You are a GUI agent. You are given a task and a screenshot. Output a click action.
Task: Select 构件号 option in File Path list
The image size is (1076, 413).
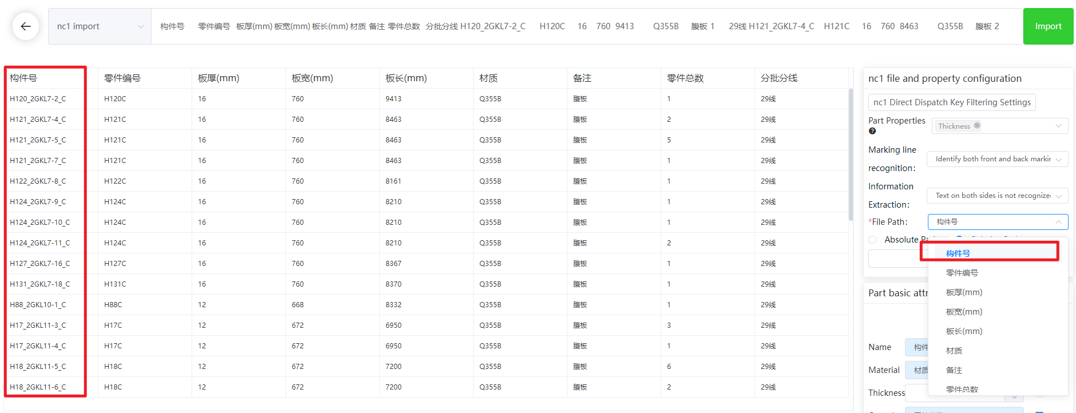[998, 253]
